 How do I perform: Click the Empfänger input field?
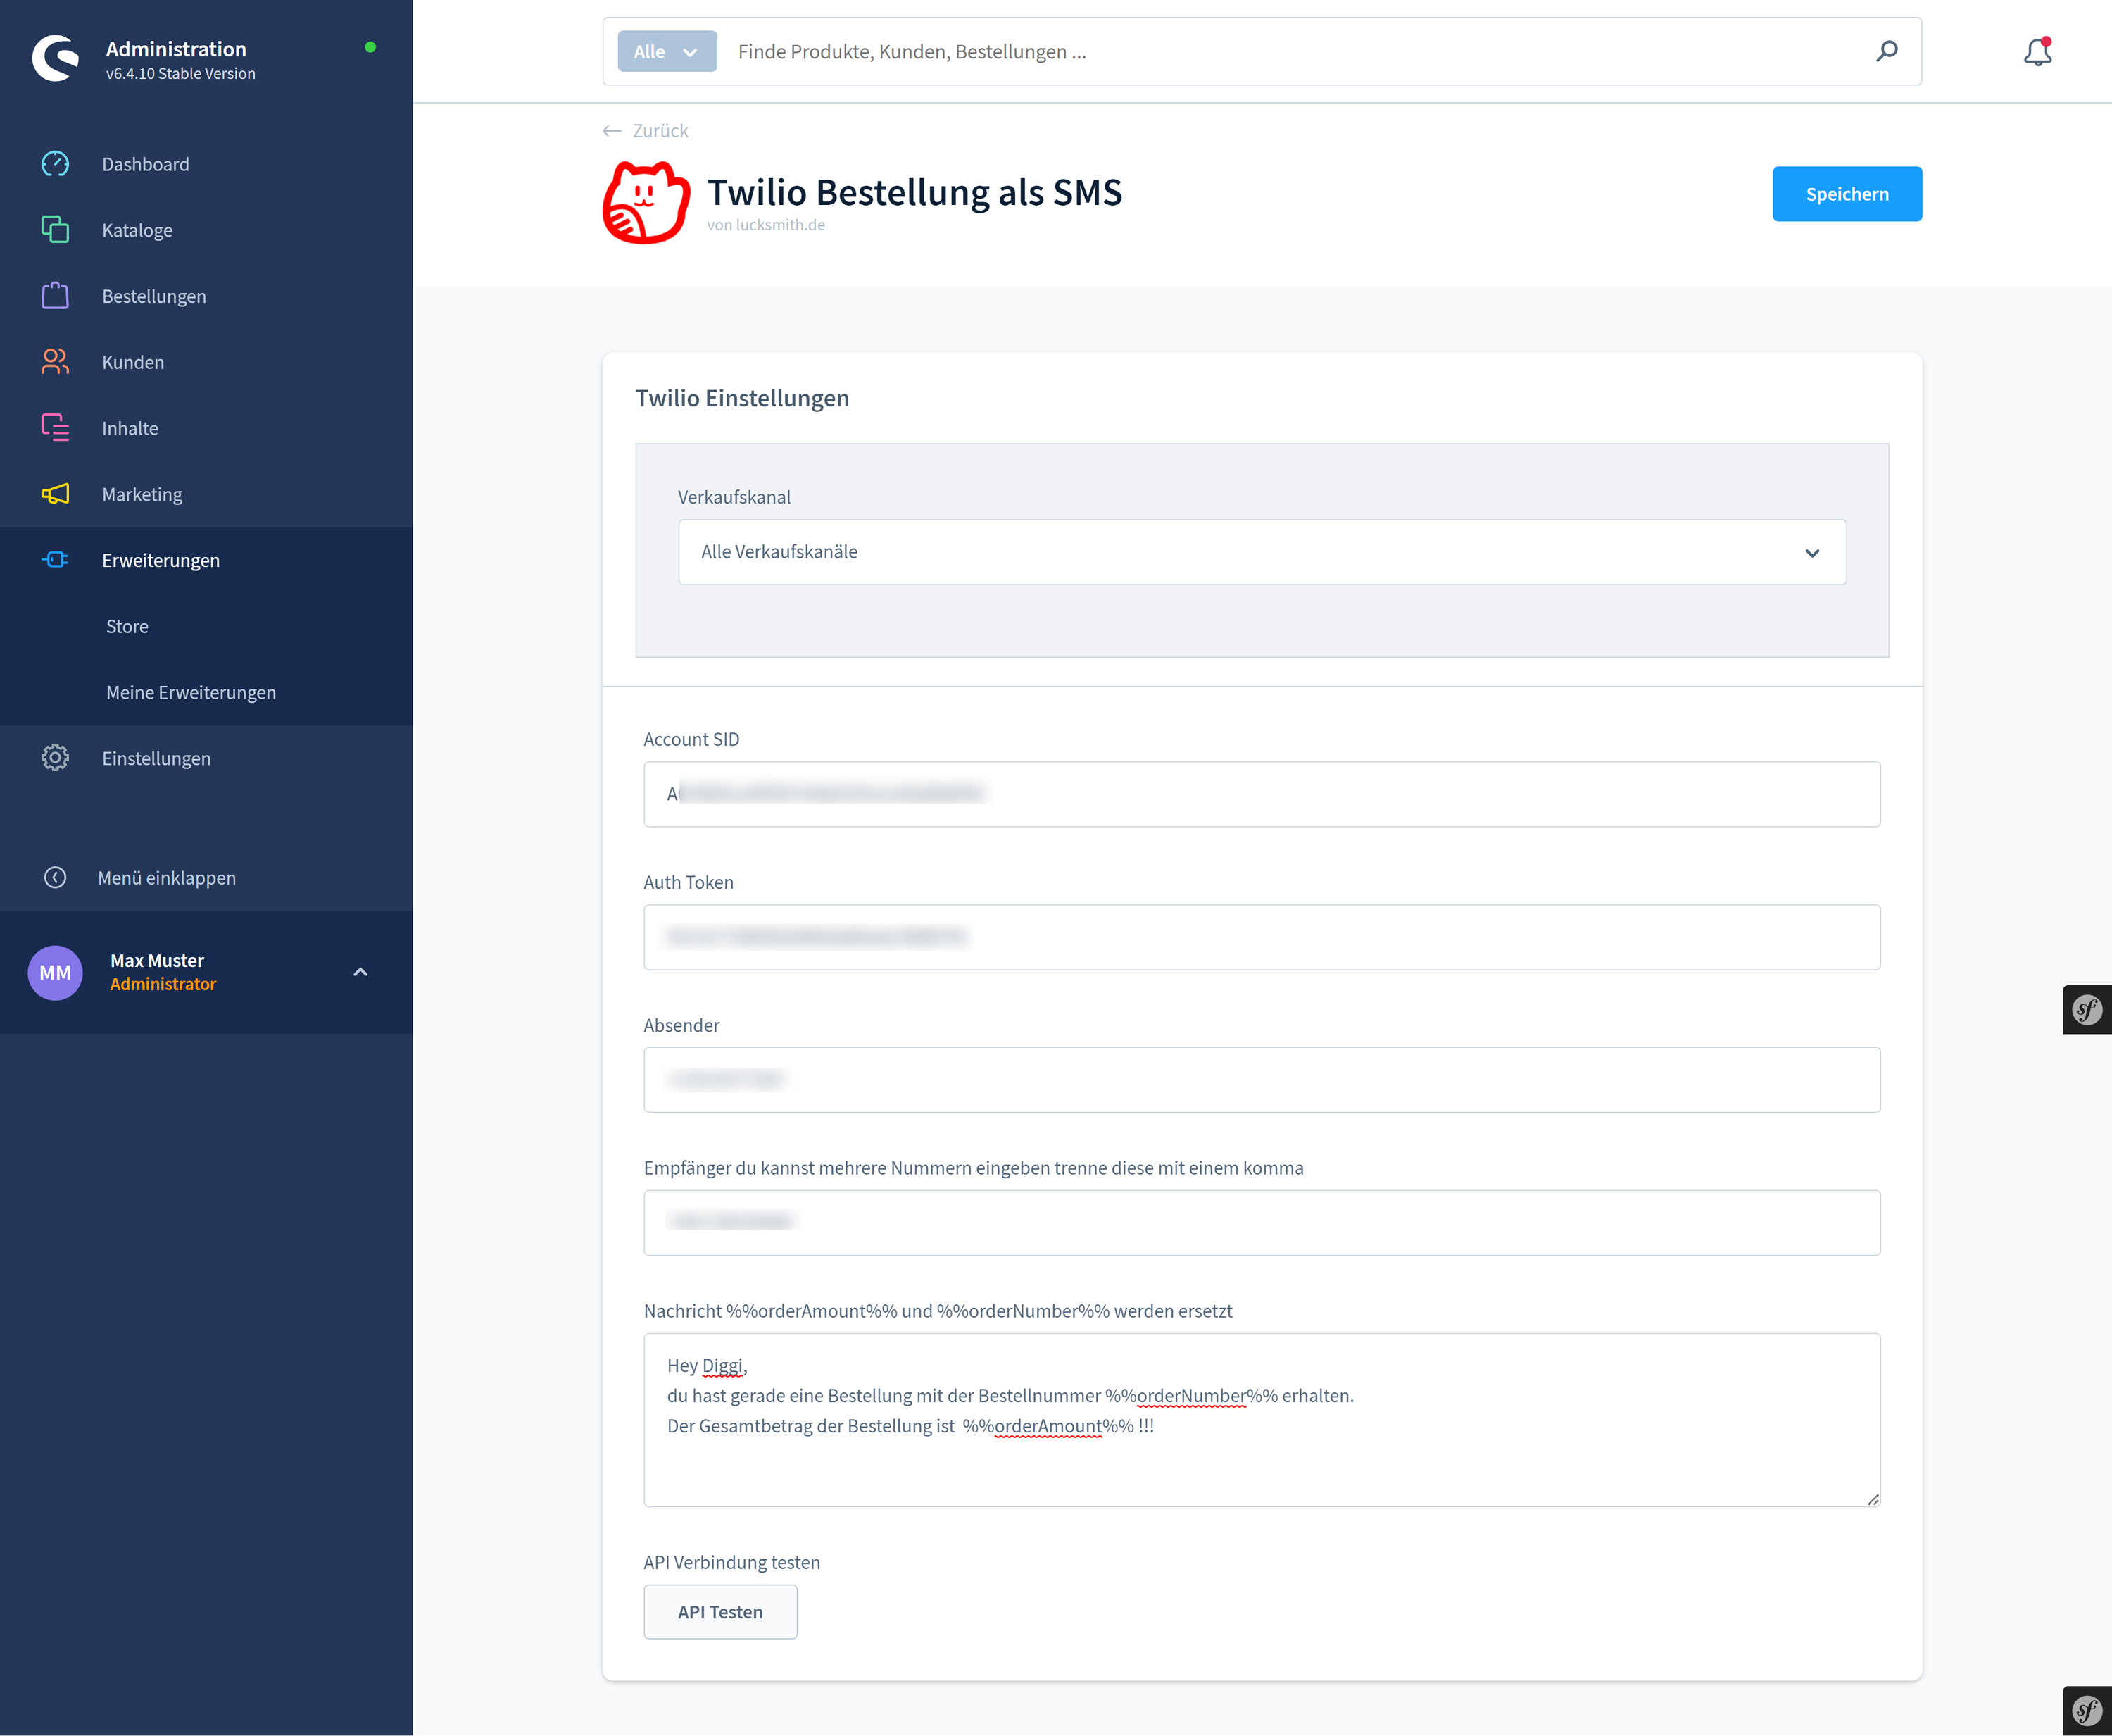pos(1262,1223)
